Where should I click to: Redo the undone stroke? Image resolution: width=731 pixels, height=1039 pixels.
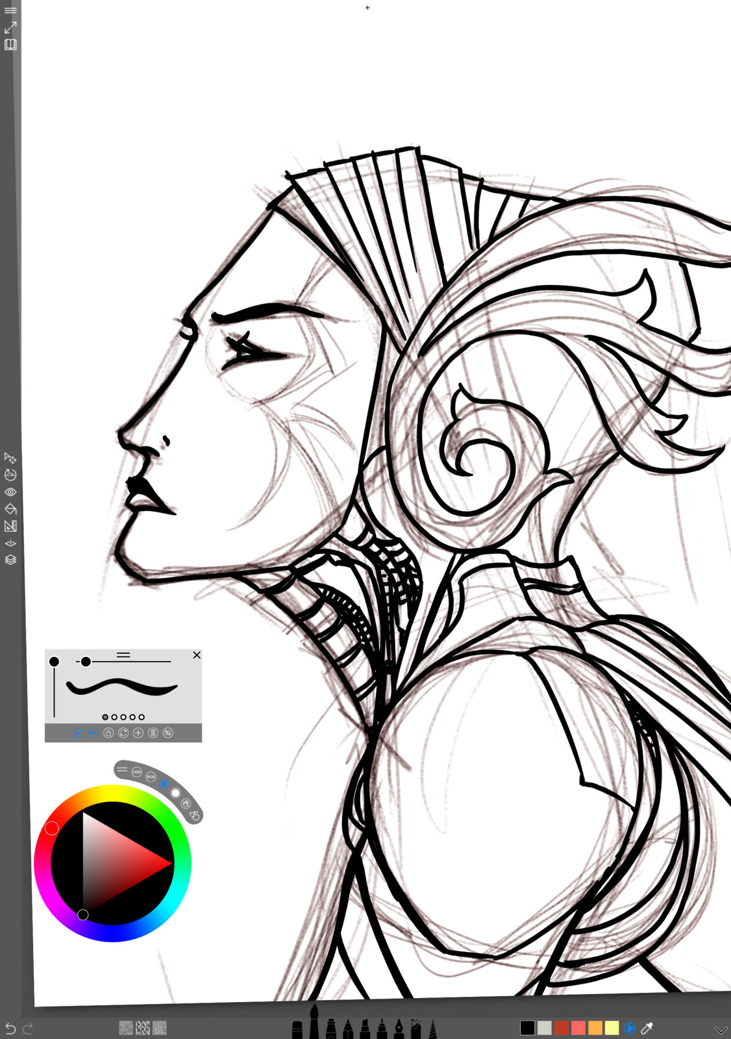pyautogui.click(x=27, y=1029)
